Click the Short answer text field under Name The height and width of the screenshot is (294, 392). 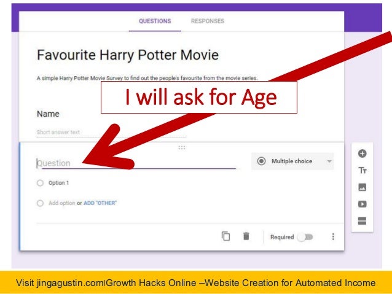click(x=111, y=132)
